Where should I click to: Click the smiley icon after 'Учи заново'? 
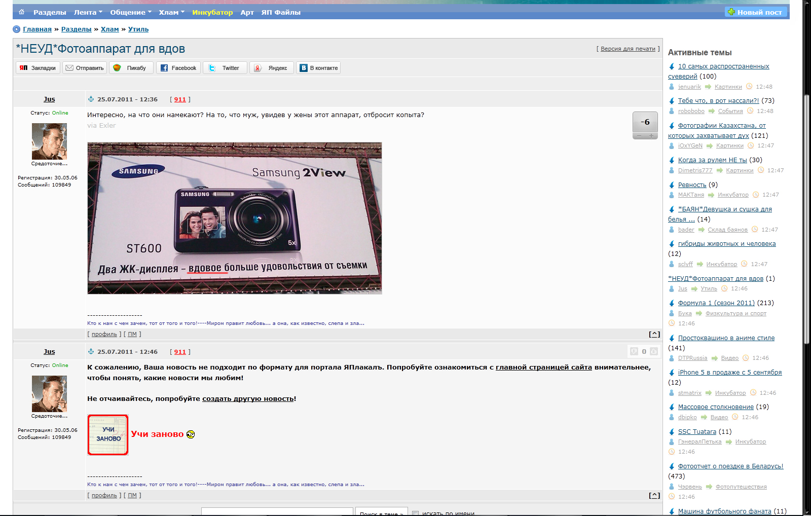pos(191,434)
